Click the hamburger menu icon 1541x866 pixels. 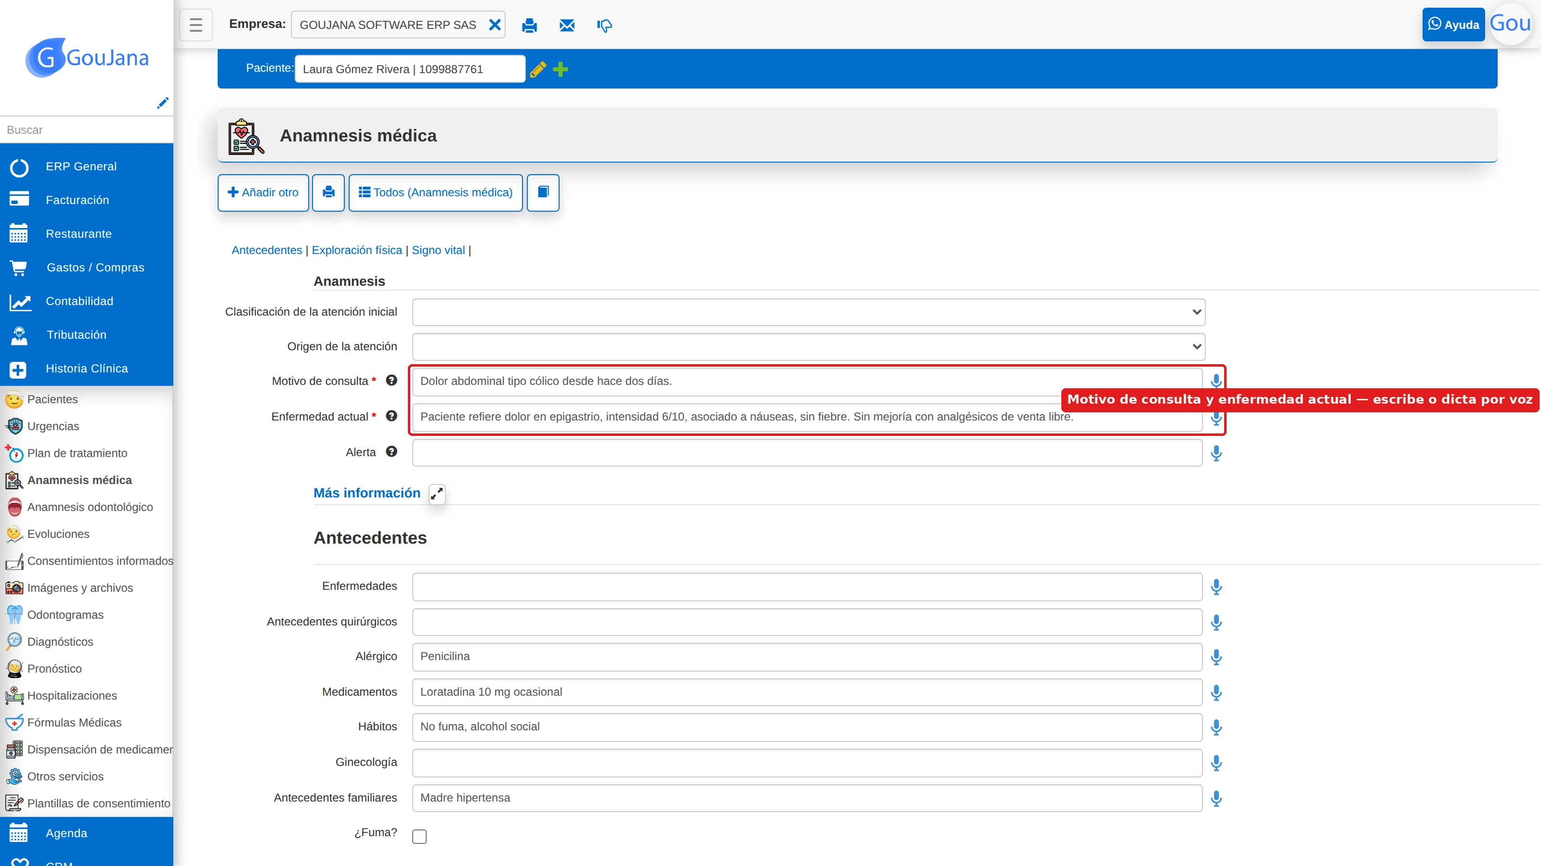click(196, 25)
